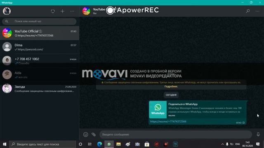Follow the Подробнее encryption info link
Viewport: 264px width, 148px height.
coord(171,86)
